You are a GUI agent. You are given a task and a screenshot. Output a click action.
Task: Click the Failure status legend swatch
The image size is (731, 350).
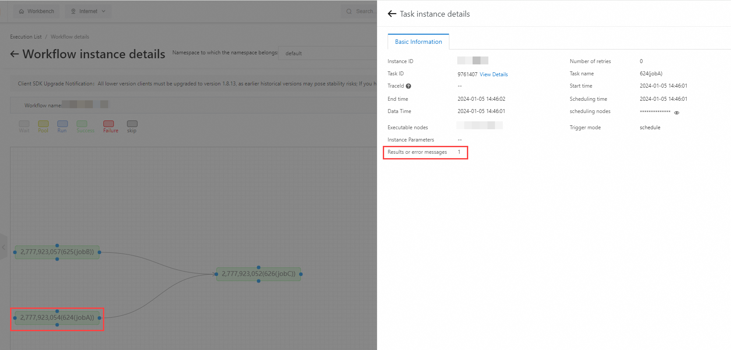point(109,124)
